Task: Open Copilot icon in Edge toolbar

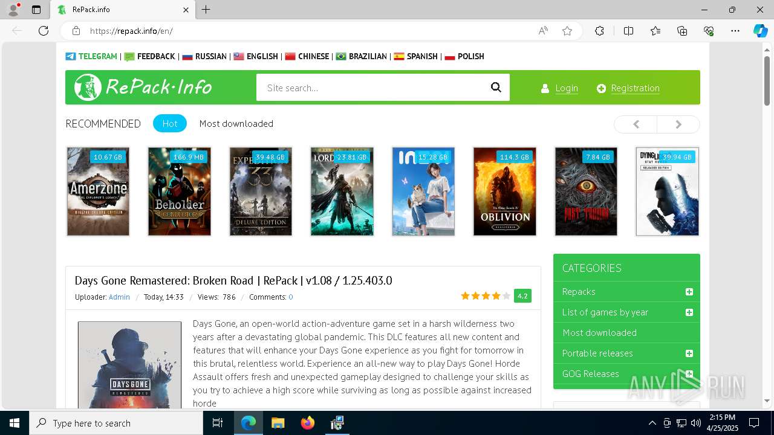Action: (x=760, y=31)
